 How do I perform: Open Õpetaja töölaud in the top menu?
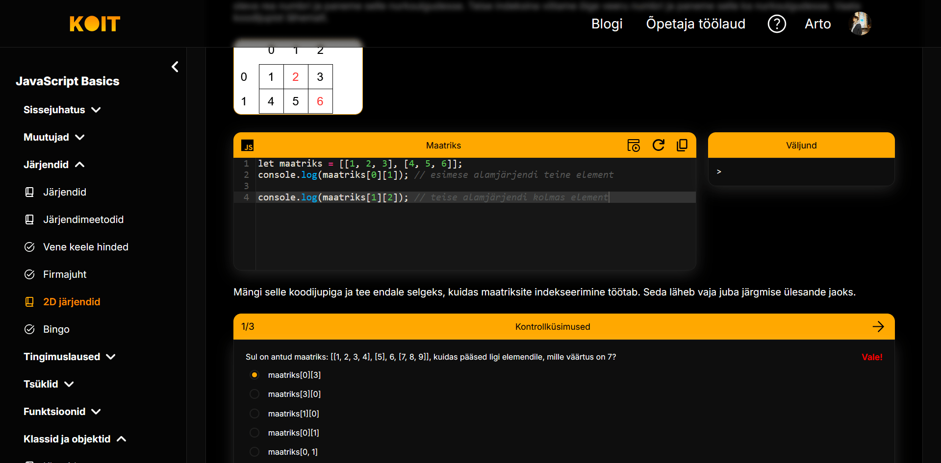coord(695,24)
